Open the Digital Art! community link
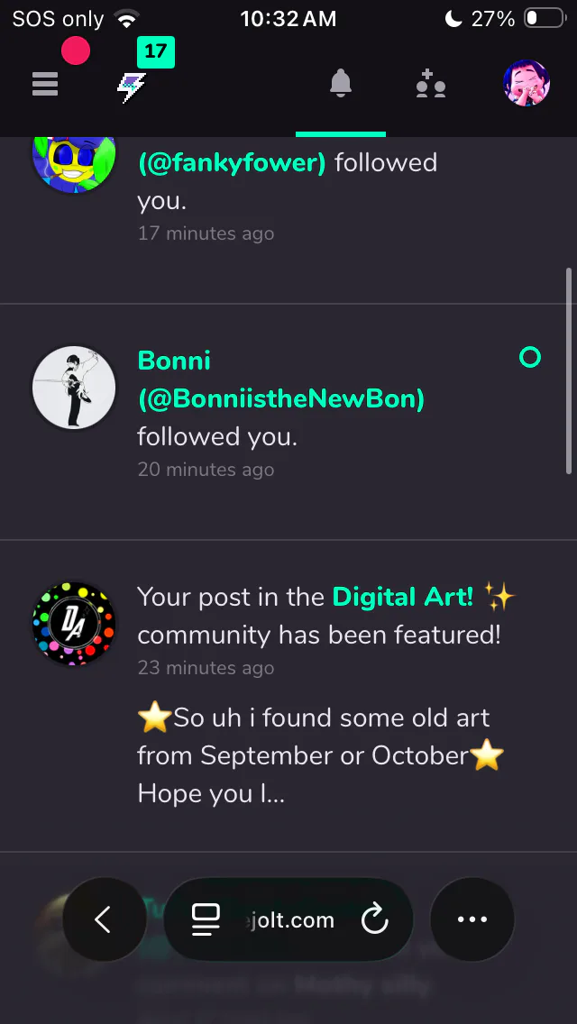The image size is (577, 1024). pos(403,597)
